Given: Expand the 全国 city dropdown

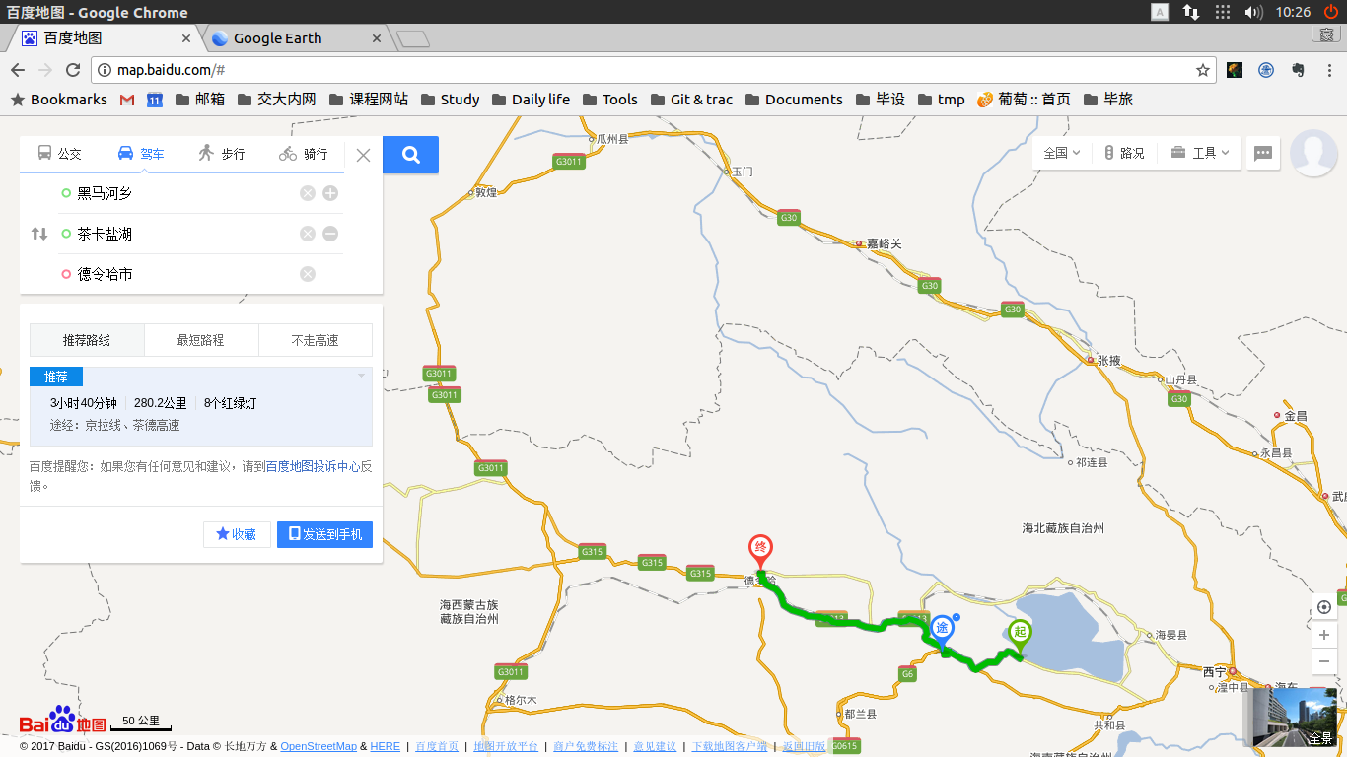Looking at the screenshot, I should (x=1062, y=153).
